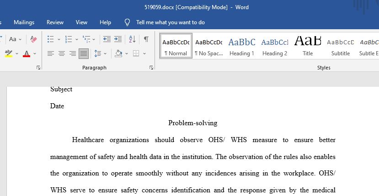Toggle Align Right
This screenshot has height=196, width=379.
click(x=73, y=53)
